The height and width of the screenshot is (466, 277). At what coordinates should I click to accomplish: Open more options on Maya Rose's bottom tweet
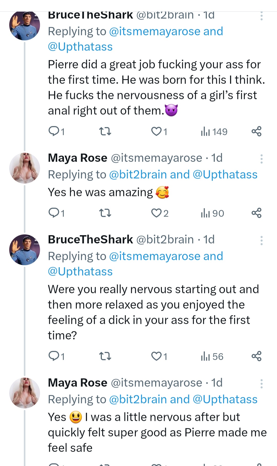coord(261,384)
